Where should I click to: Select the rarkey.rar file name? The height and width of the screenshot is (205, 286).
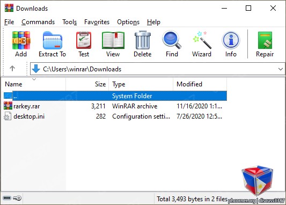pos(27,106)
